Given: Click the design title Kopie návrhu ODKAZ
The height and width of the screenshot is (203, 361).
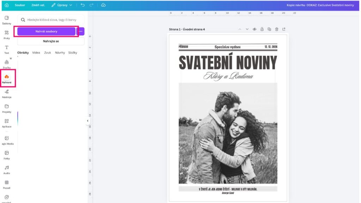Looking at the screenshot, I should 320,5.
